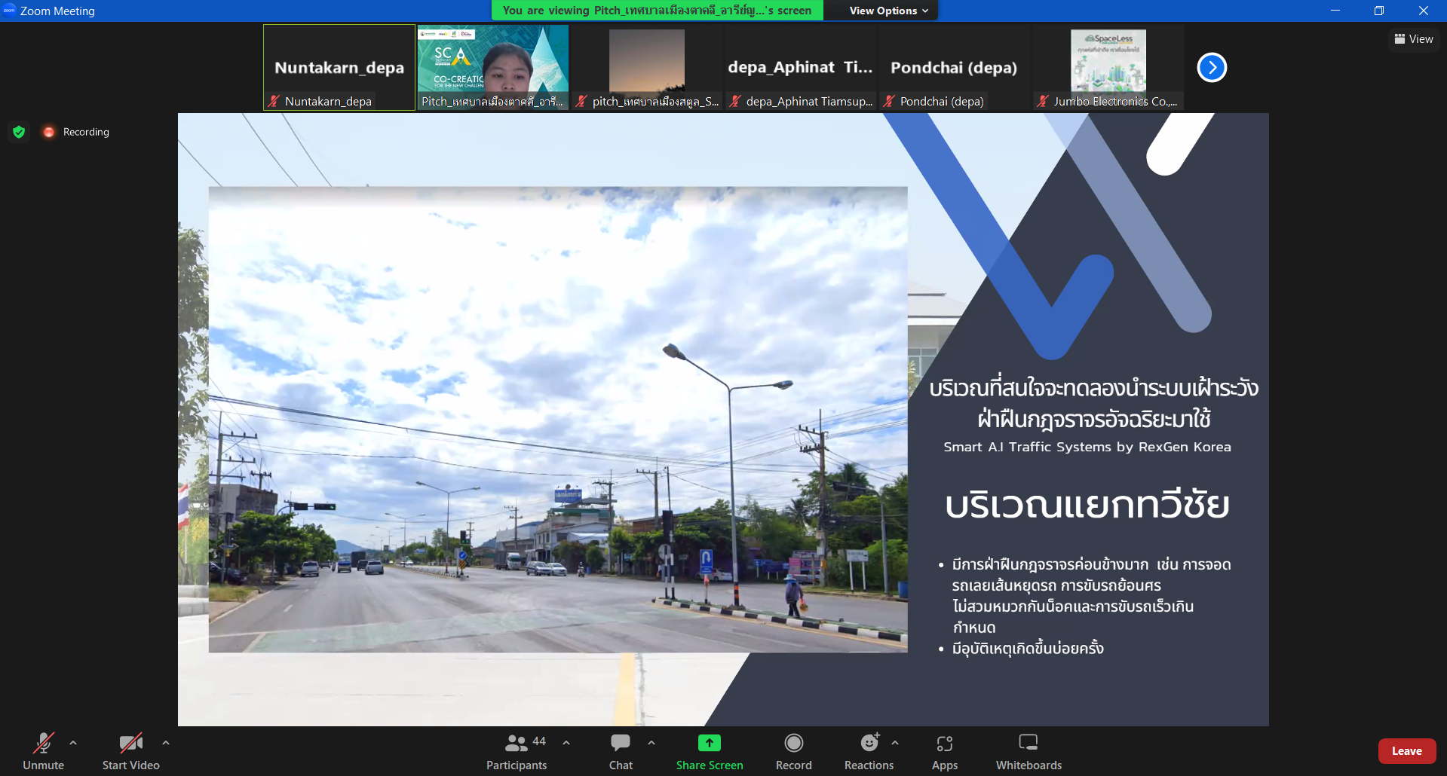Viewport: 1447px width, 776px height.
Task: Click Zoom Meeting title bar icon
Action: tap(9, 11)
